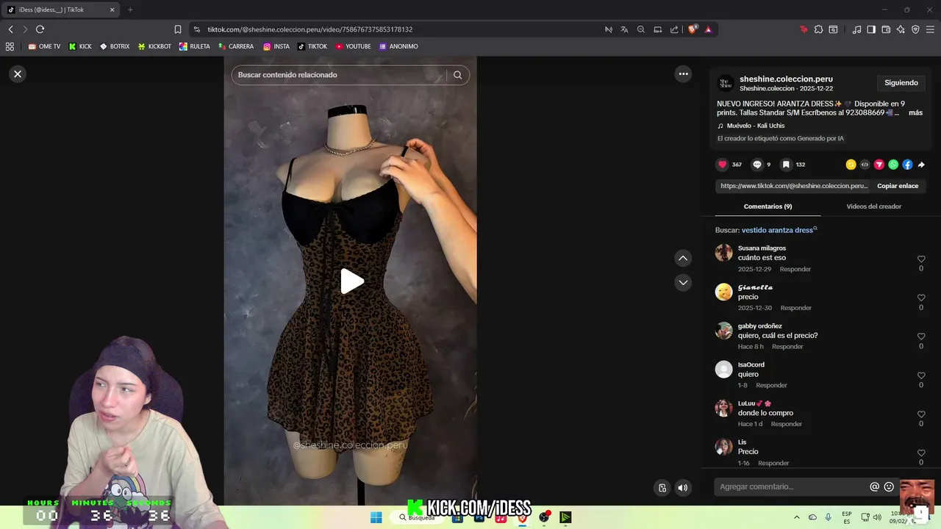Expand the system tray hidden icons chevron
941x529 pixels.
tap(797, 517)
